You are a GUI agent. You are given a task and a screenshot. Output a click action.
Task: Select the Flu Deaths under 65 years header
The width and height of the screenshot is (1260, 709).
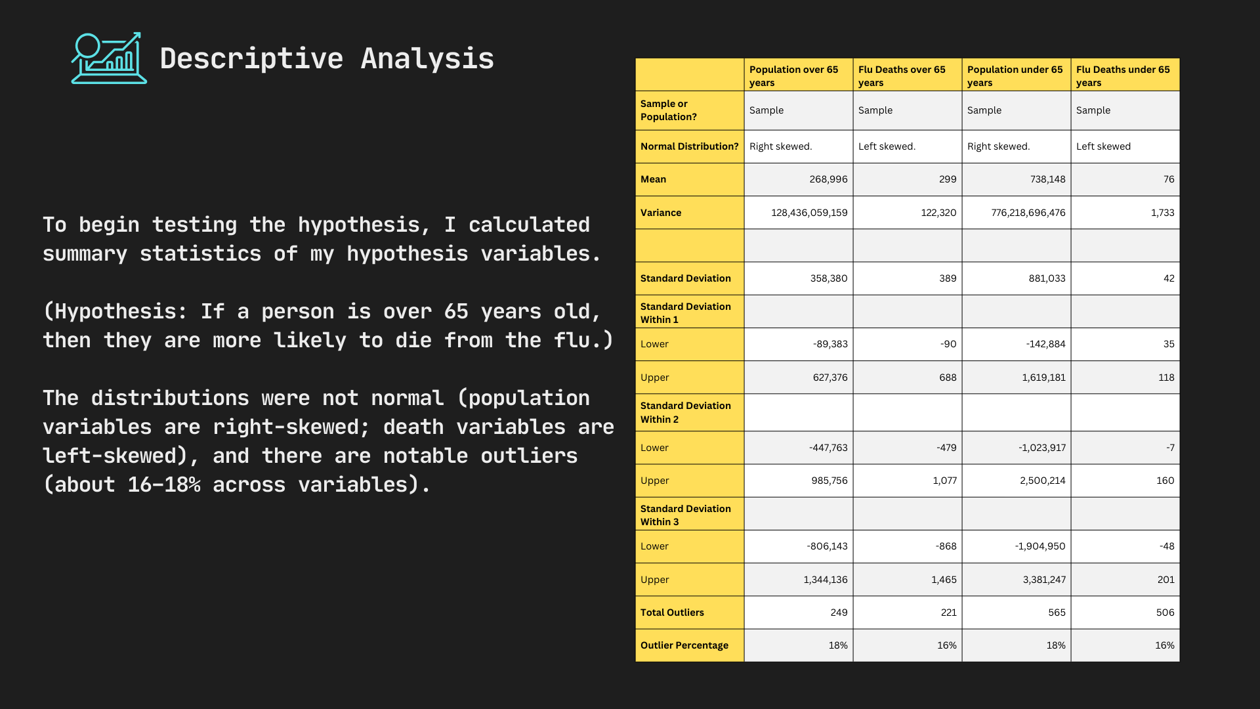coord(1124,75)
